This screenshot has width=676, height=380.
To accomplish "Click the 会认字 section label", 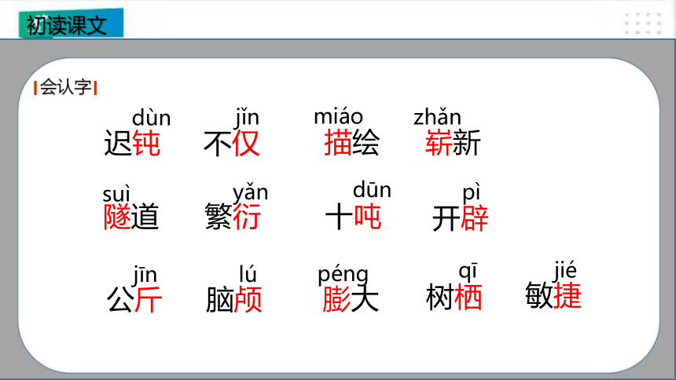I will [65, 87].
